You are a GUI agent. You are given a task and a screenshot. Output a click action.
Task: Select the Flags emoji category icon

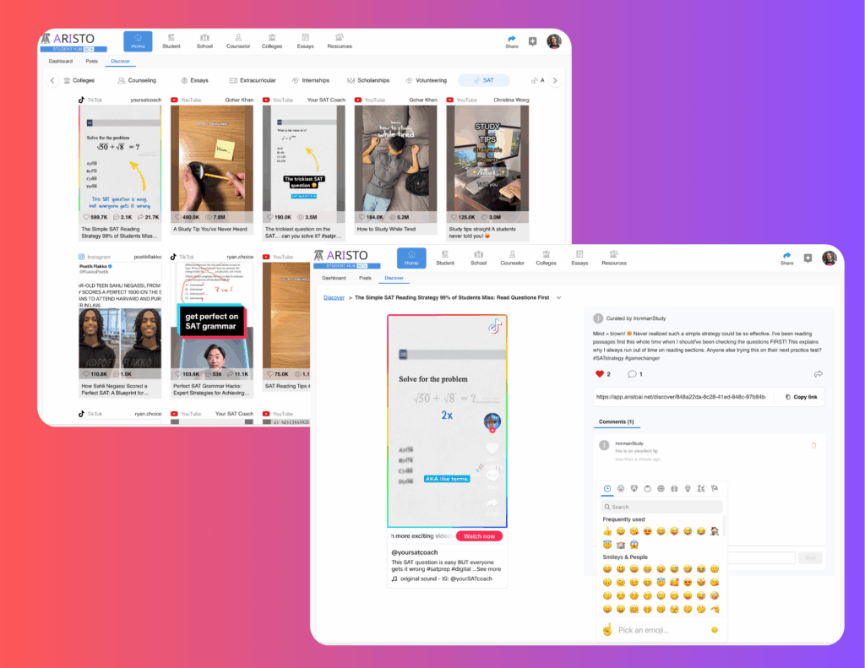click(x=715, y=489)
